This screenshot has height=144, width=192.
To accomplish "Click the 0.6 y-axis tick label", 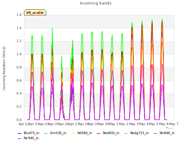I will 19,80.
